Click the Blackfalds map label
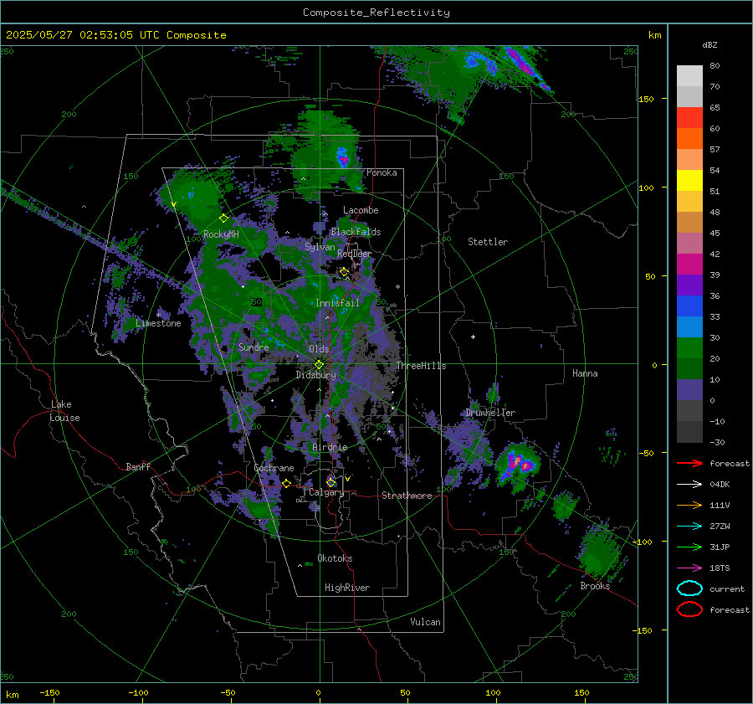The width and height of the screenshot is (753, 704). [356, 232]
